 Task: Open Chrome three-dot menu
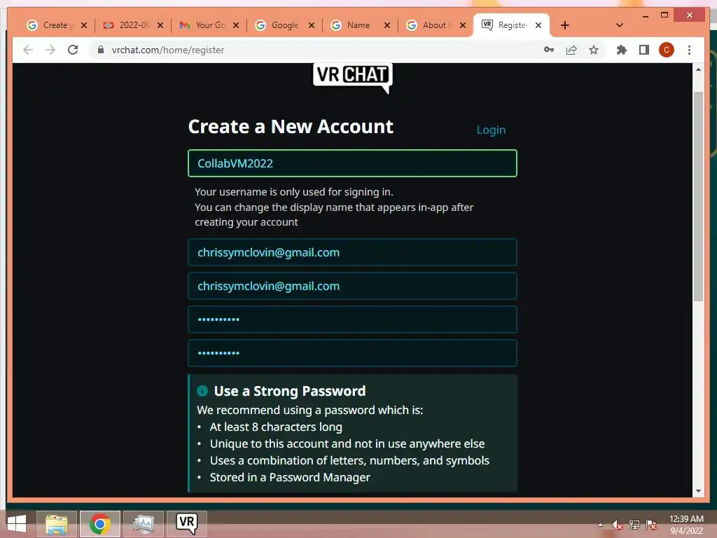click(689, 50)
